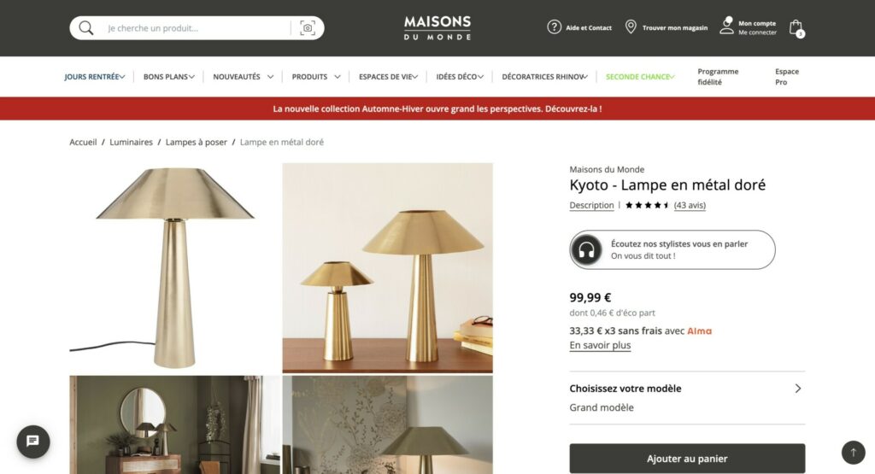Viewport: 875px width, 474px height.
Task: Click the product search input field
Action: coord(197,28)
